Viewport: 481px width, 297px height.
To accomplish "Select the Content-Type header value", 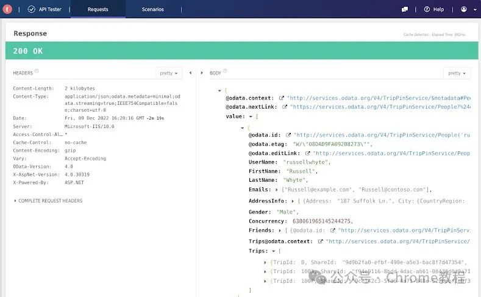I will click(123, 103).
